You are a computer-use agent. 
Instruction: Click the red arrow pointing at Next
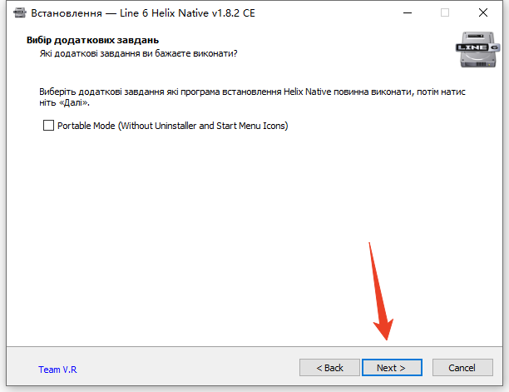point(380,291)
